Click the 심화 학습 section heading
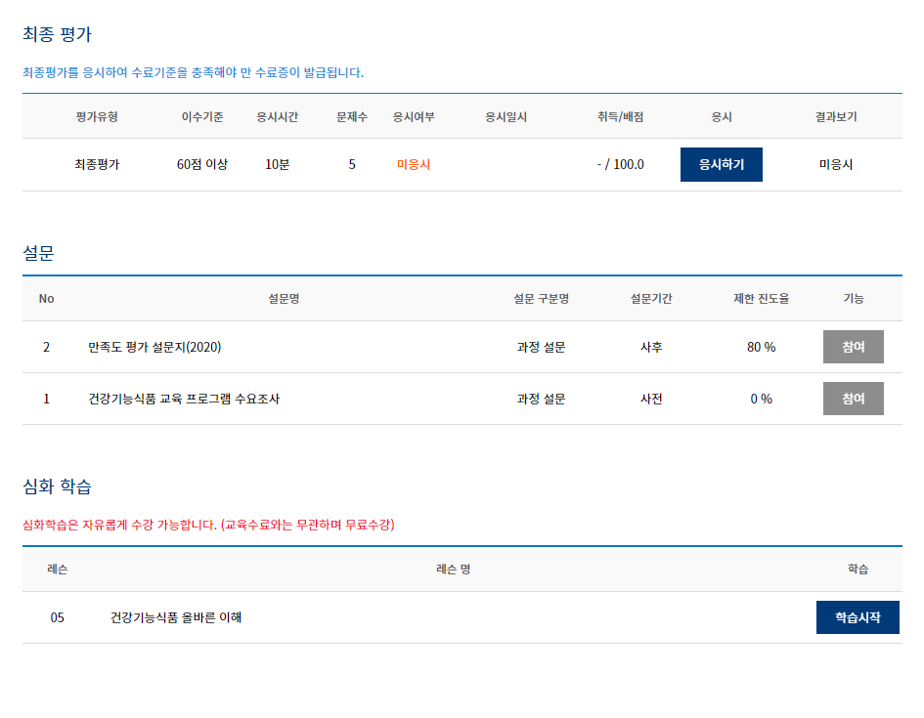Screen dimensions: 924x718 coord(57,486)
